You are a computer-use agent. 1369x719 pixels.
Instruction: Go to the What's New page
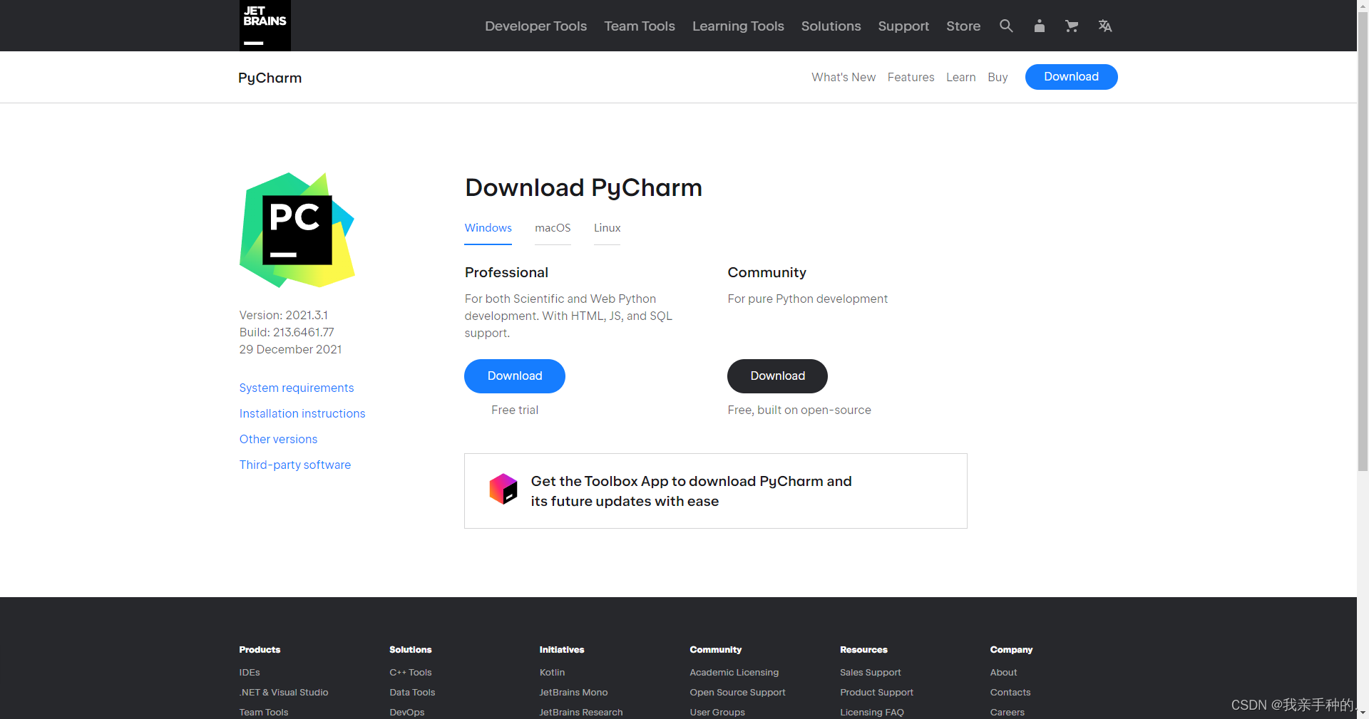[x=844, y=77]
